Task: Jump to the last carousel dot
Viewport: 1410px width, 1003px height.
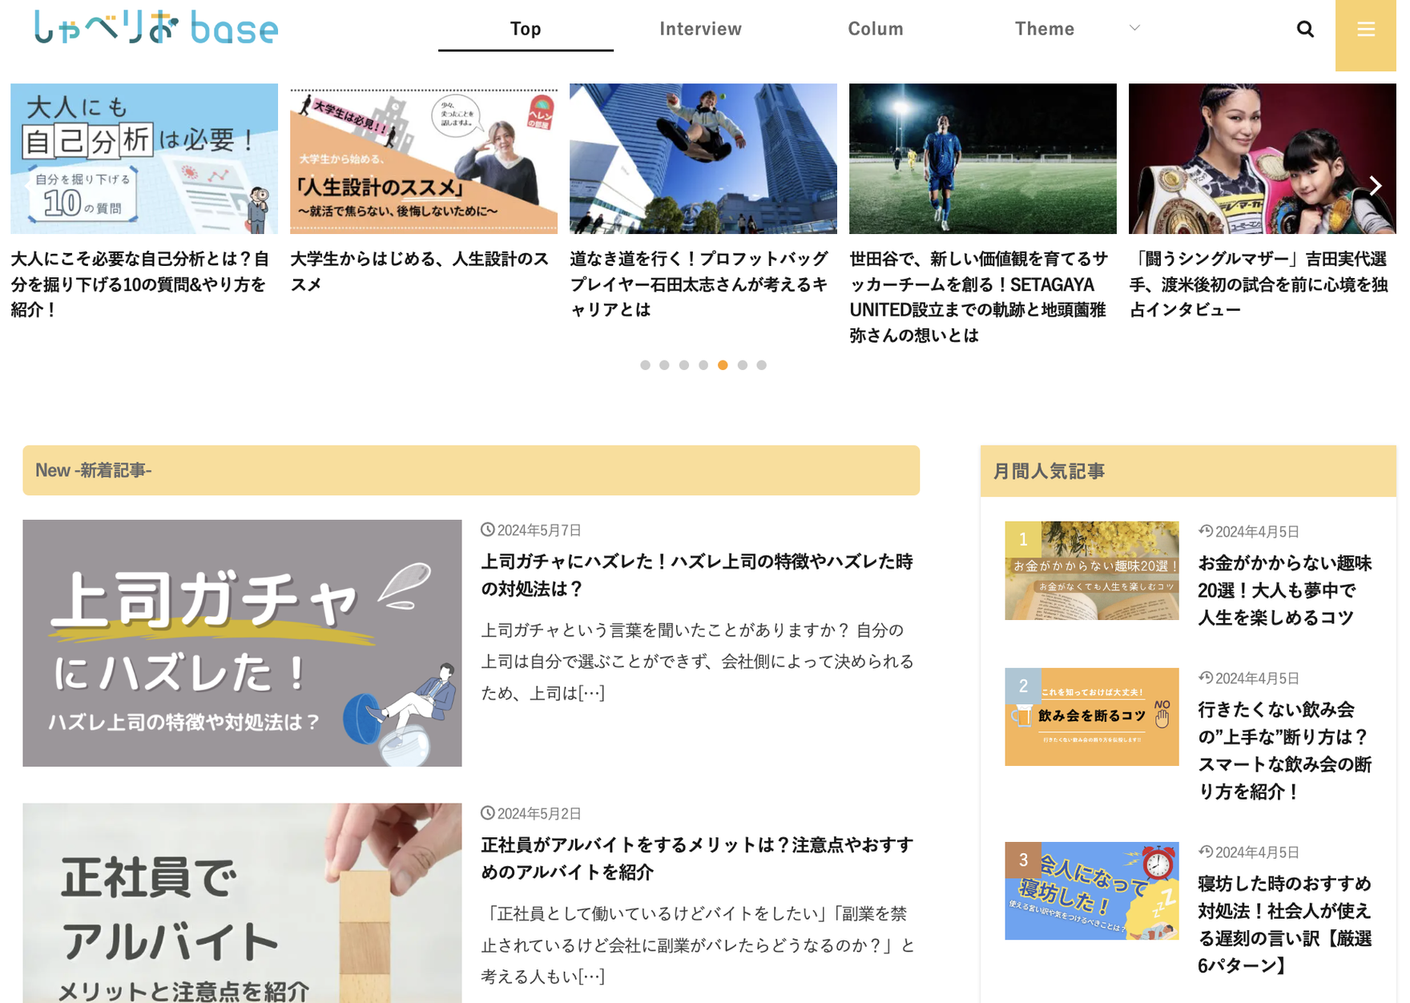Action: click(x=761, y=365)
